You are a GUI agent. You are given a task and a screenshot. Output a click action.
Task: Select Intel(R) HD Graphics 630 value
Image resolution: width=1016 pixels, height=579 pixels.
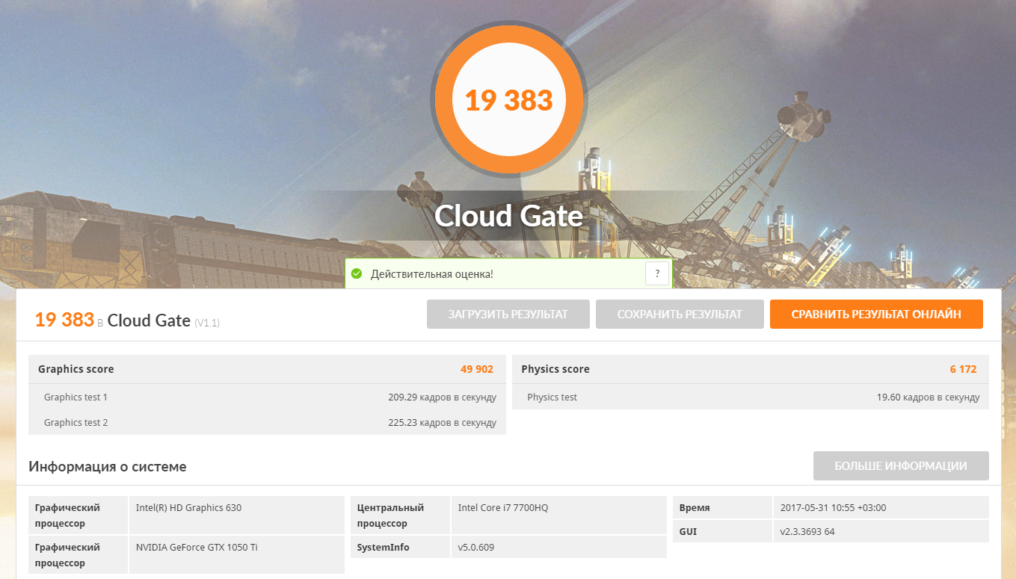click(188, 508)
